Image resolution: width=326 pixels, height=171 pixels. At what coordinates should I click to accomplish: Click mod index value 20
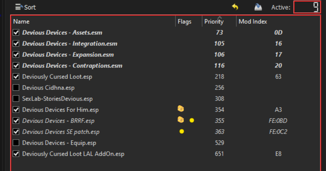[278, 65]
